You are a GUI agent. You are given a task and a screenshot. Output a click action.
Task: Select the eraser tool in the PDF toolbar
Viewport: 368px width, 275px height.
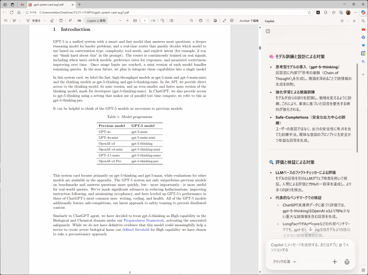click(52, 21)
